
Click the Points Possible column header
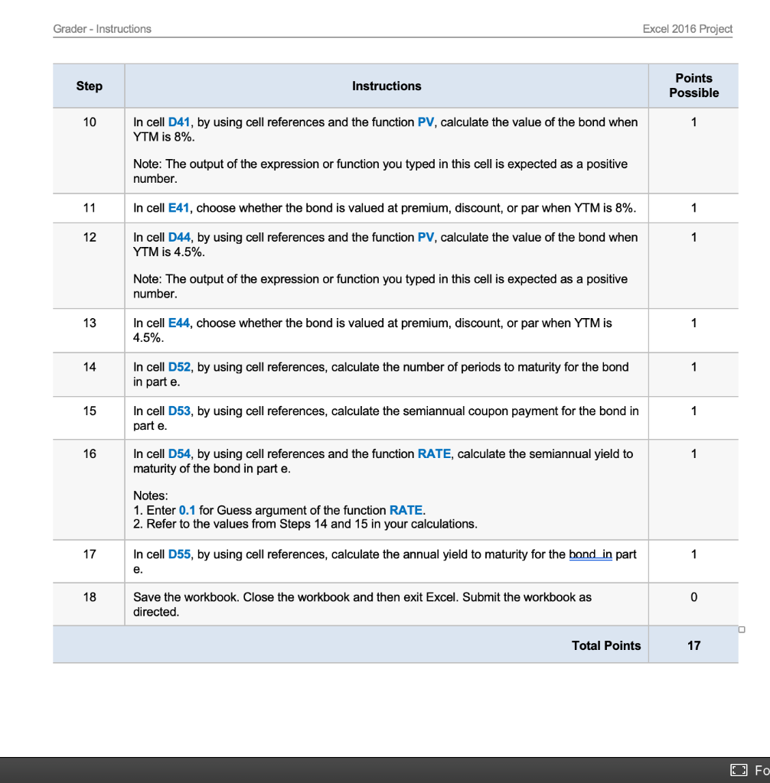pyautogui.click(x=693, y=86)
